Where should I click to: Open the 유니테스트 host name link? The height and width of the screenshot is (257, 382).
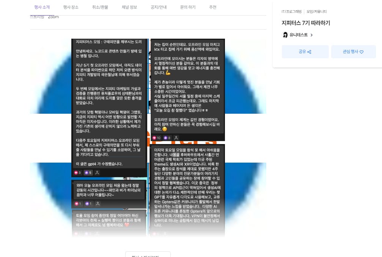click(299, 35)
